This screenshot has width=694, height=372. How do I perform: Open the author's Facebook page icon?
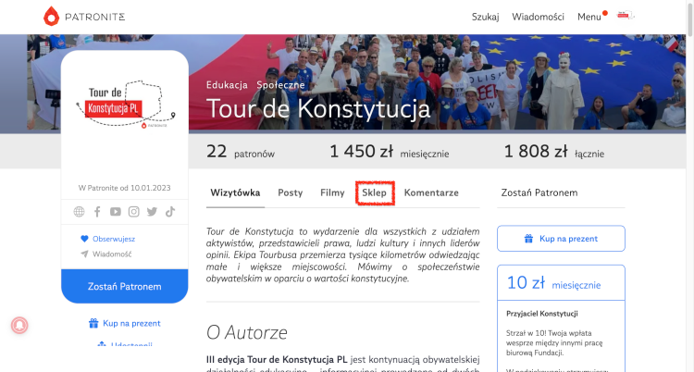click(x=97, y=212)
